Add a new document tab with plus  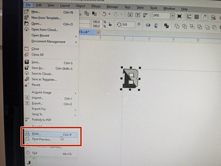point(98,33)
